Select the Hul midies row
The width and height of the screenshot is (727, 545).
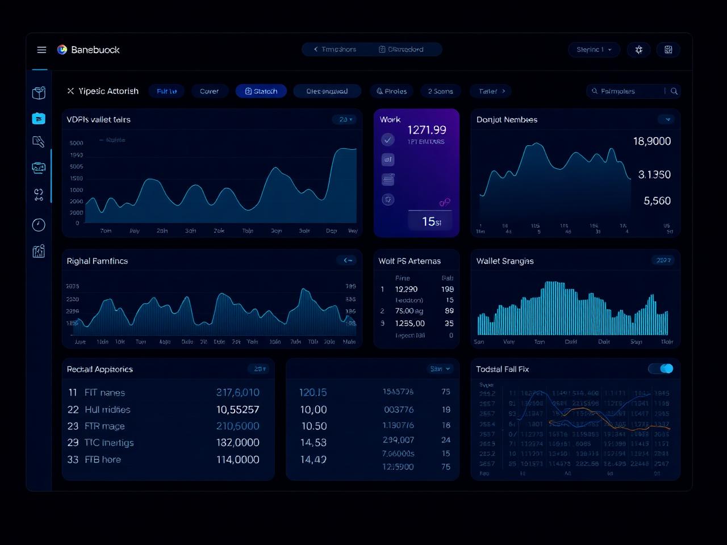pyautogui.click(x=164, y=410)
